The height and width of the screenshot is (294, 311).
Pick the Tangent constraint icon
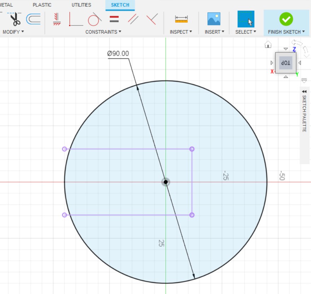pos(94,19)
